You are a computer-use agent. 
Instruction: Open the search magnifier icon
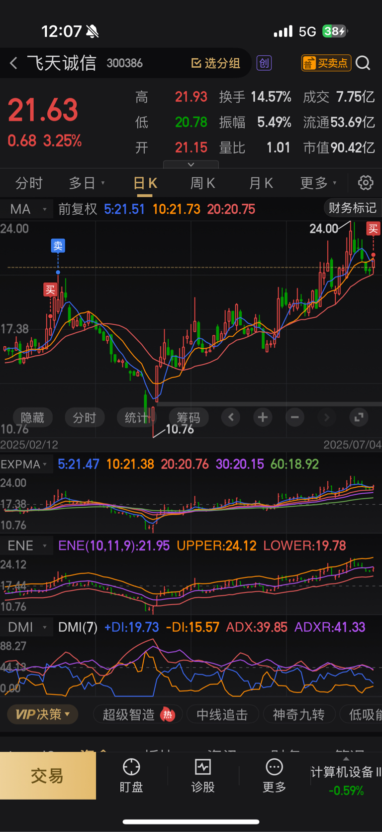point(363,63)
